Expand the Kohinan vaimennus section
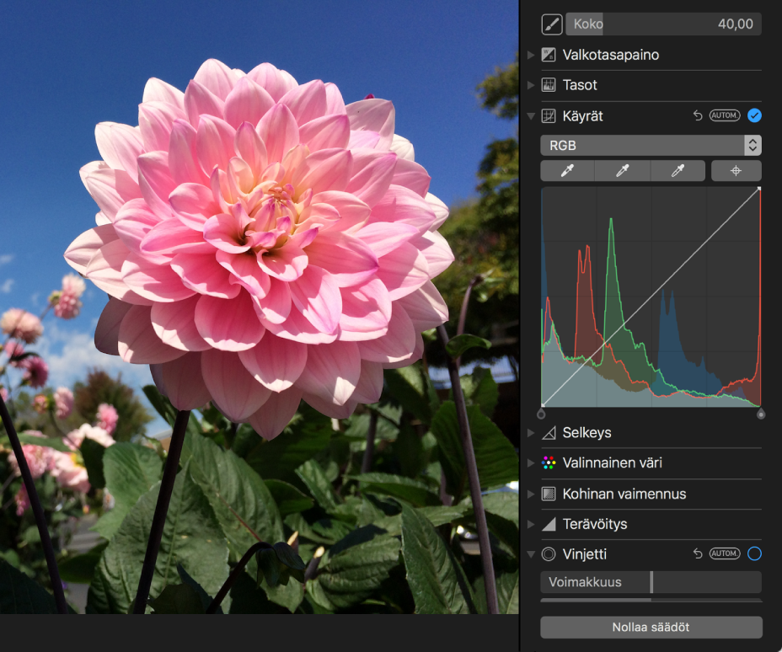The height and width of the screenshot is (652, 782). (x=531, y=494)
